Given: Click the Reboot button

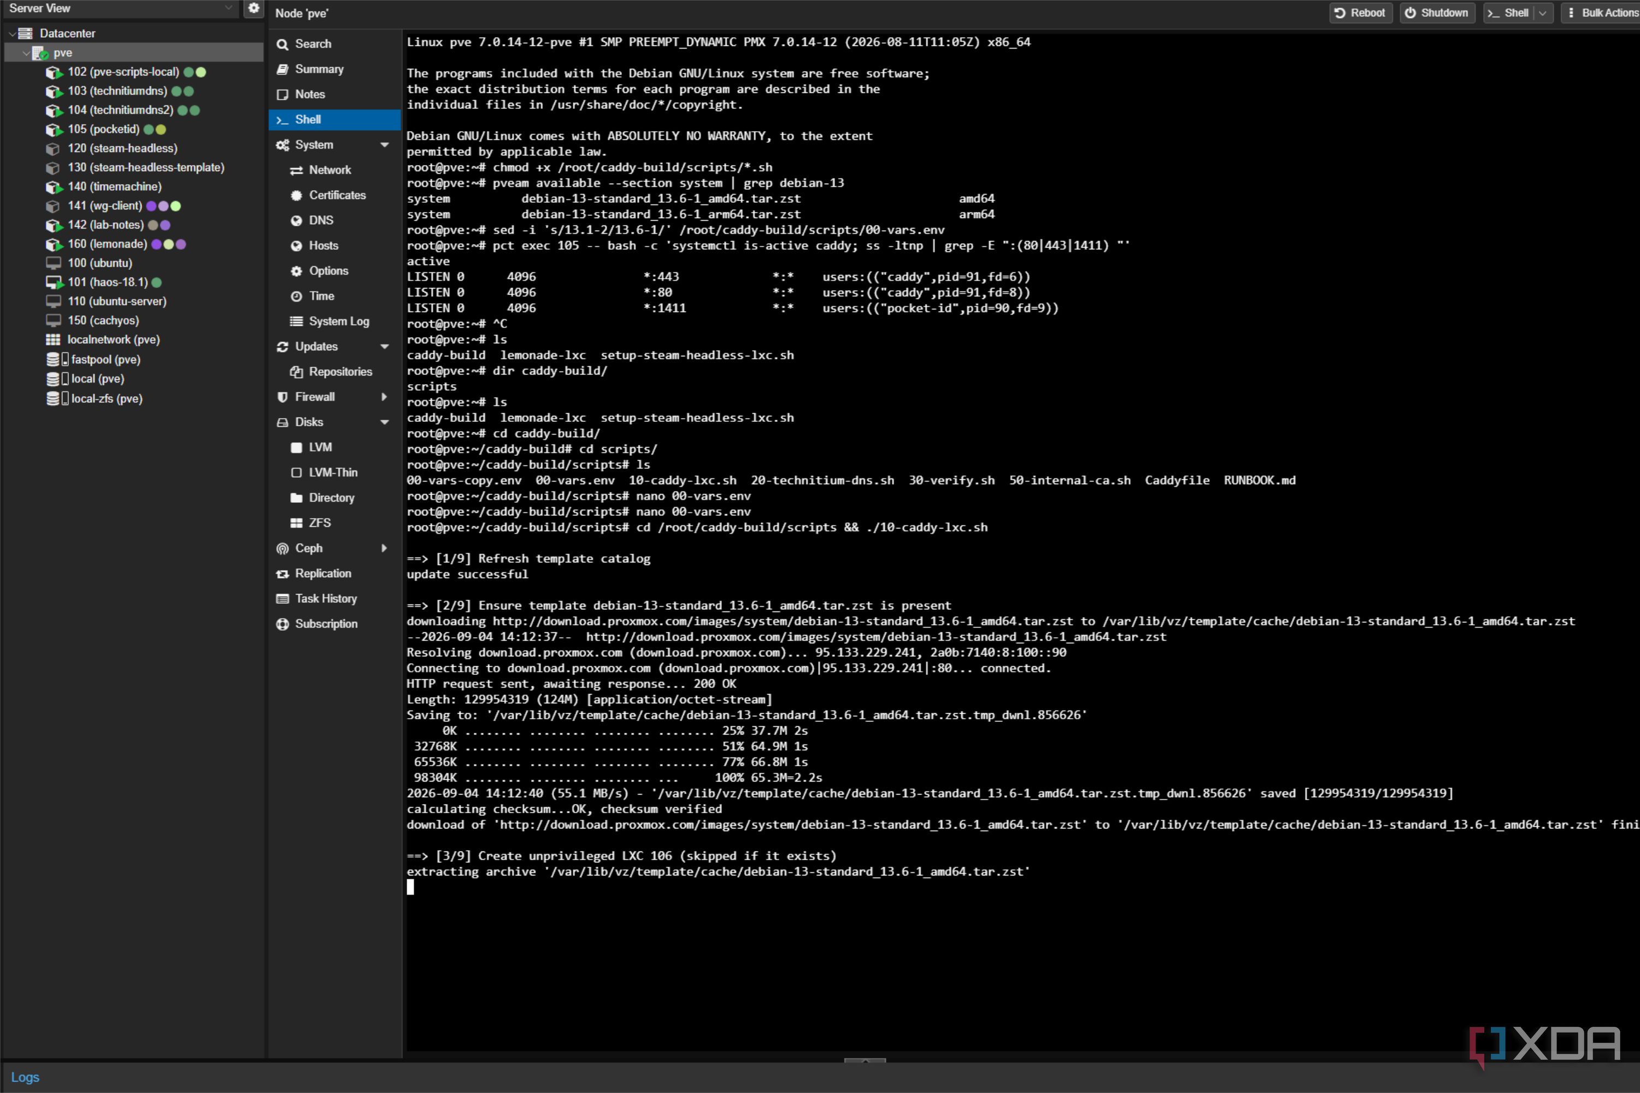Looking at the screenshot, I should point(1360,13).
